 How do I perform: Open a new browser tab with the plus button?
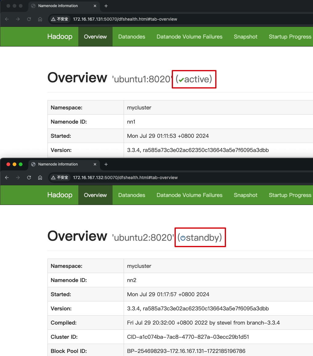(x=106, y=6)
